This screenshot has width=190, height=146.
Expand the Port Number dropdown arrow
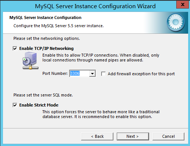tap(92, 74)
